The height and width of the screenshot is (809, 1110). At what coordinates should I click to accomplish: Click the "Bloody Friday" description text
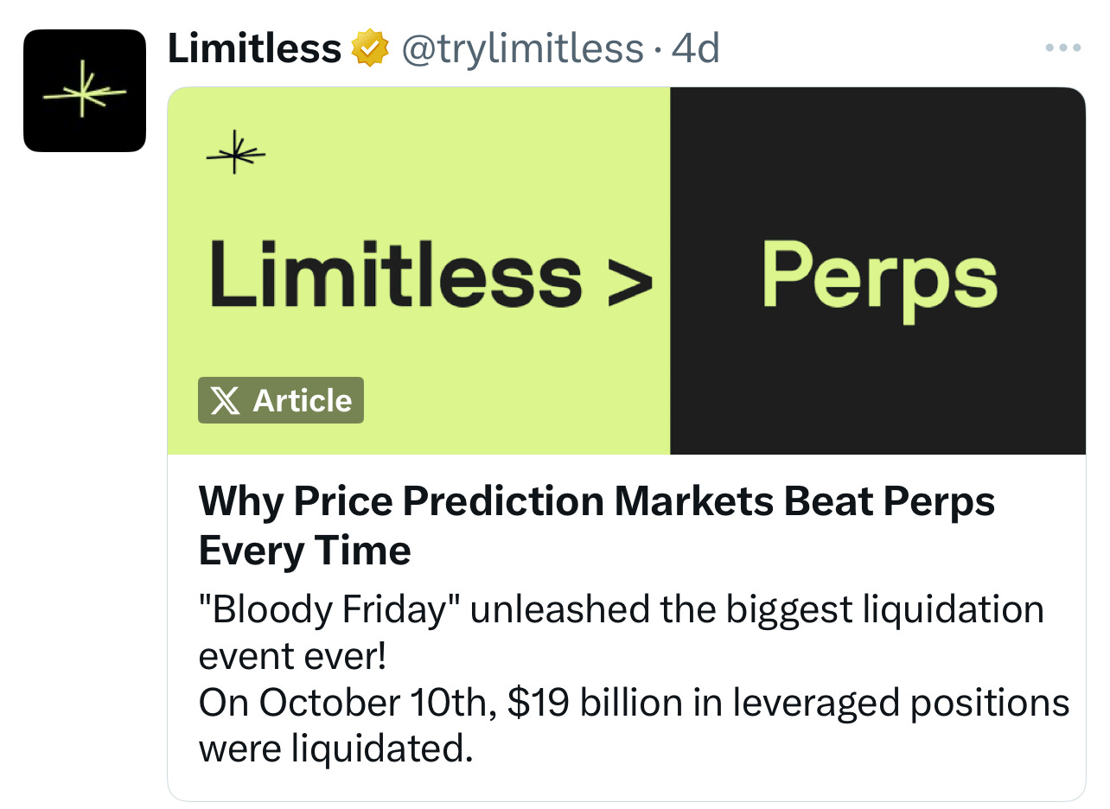pyautogui.click(x=621, y=610)
